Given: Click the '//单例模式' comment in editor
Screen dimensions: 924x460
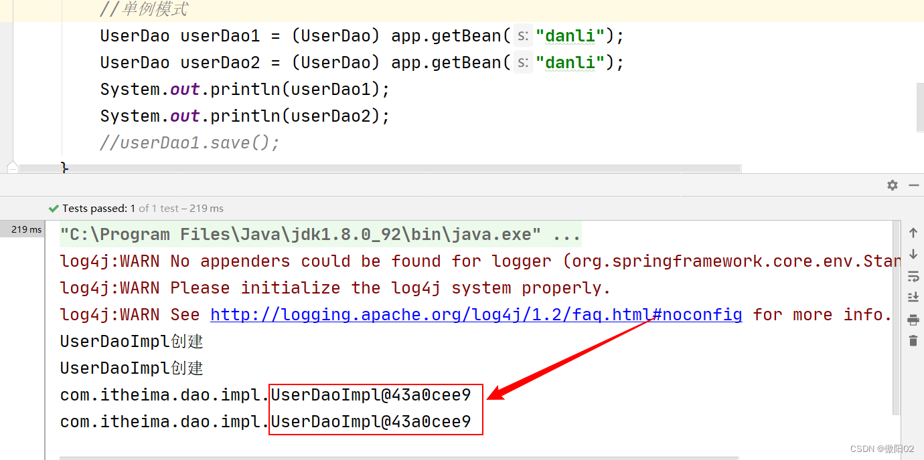Looking at the screenshot, I should [x=144, y=9].
